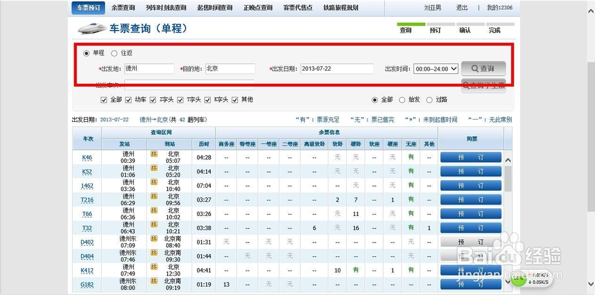Click 预订 button for train T66
Viewport: 595px width, 295px height.
click(x=471, y=214)
